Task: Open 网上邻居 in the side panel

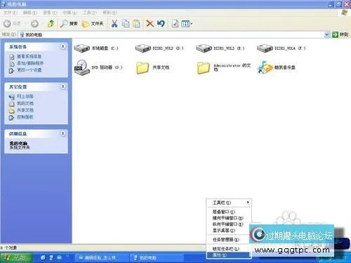Action: tap(25, 96)
